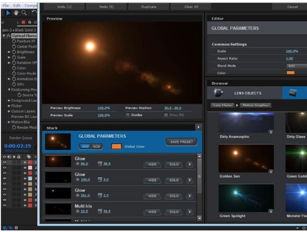This screenshot has height=232, width=307.
Task: Open the Stack panel options arrow
Action: pyautogui.click(x=199, y=127)
